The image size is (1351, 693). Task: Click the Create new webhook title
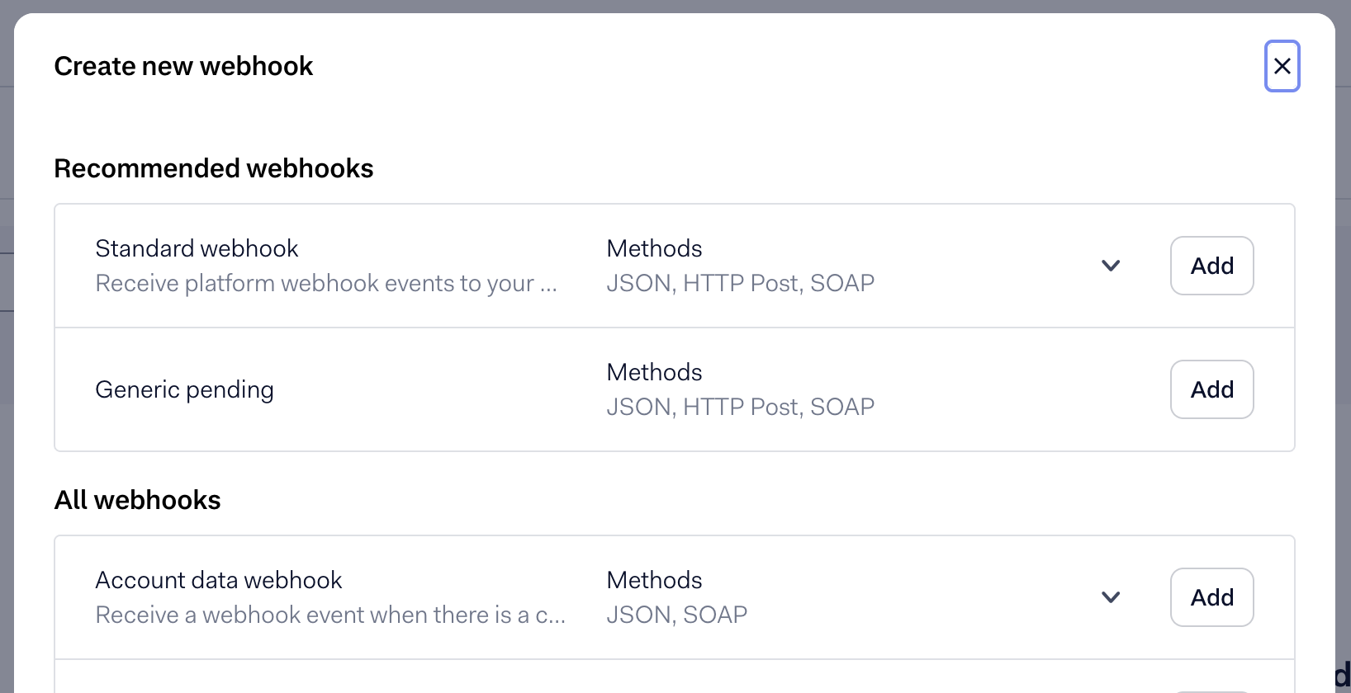point(183,66)
